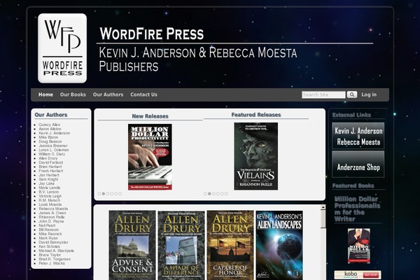Viewport: 420px width, 280px height.
Task: Select last New Releases carousel dot
Action: coord(120,193)
